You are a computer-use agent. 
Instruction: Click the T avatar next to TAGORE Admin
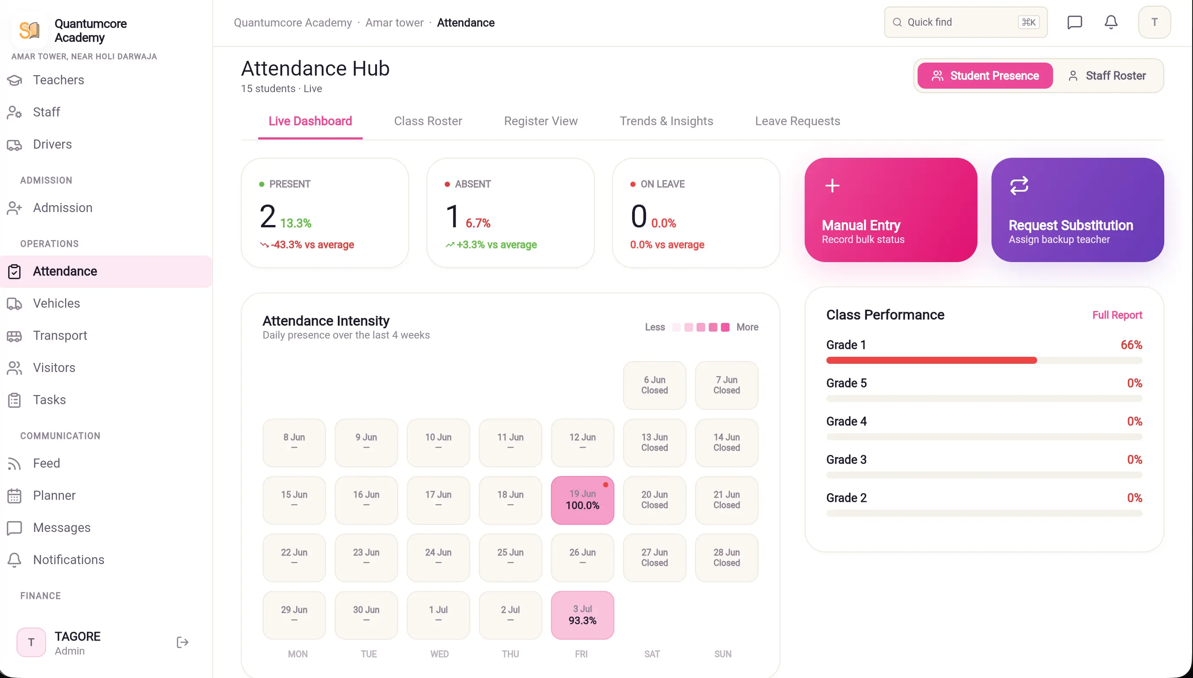pyautogui.click(x=31, y=642)
